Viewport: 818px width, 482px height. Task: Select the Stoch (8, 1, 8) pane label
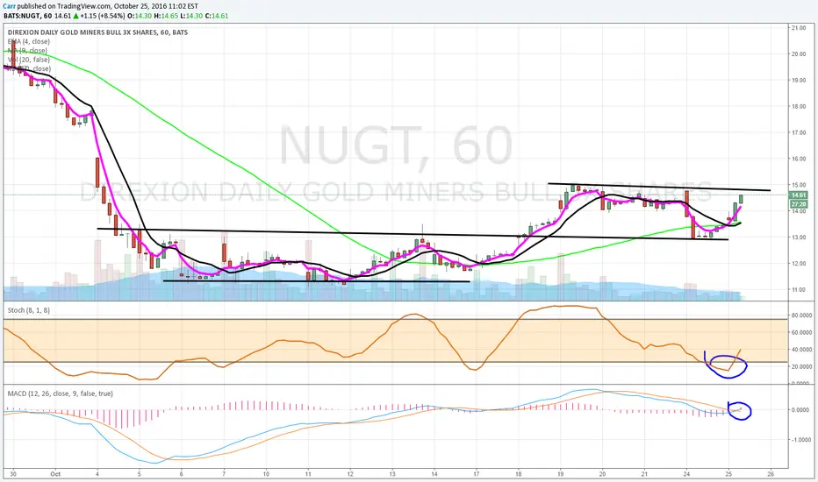(29, 310)
